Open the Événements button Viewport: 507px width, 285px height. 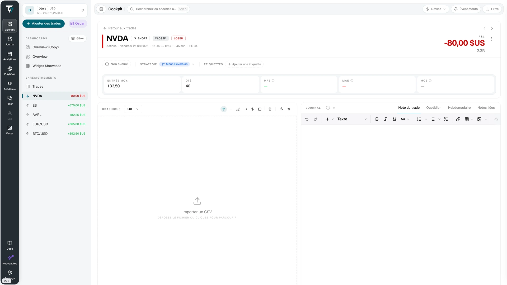click(x=466, y=9)
